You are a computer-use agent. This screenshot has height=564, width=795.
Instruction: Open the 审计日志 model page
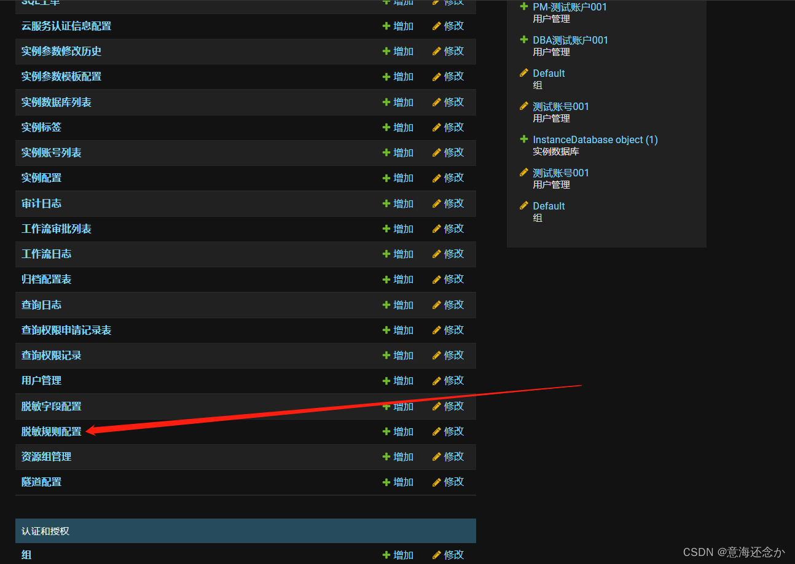[41, 203]
